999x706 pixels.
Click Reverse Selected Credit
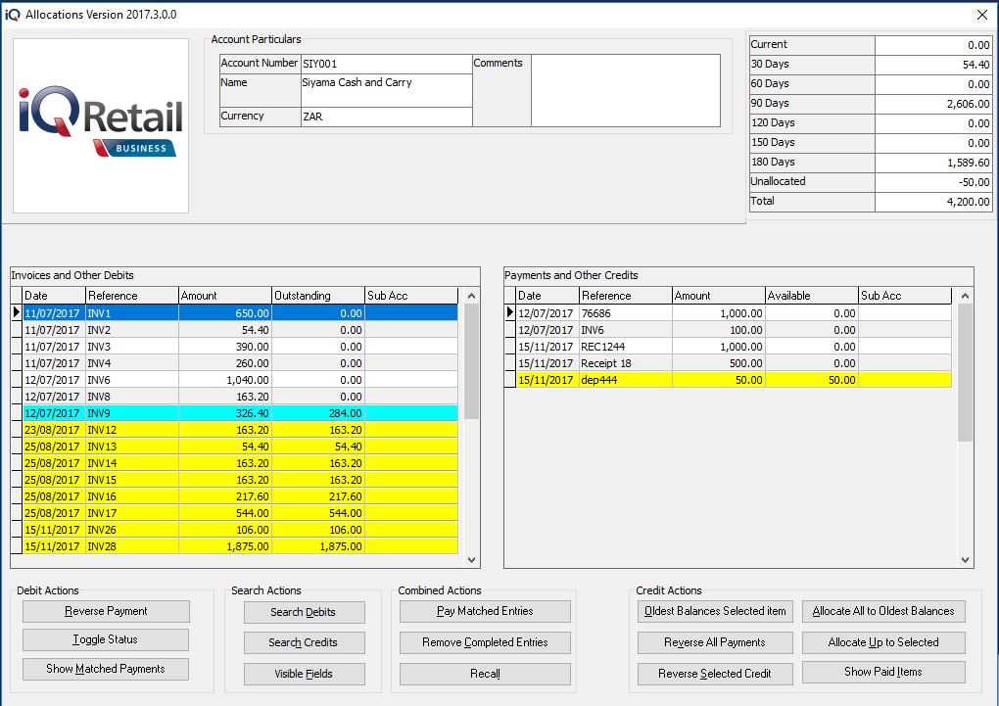(x=714, y=674)
